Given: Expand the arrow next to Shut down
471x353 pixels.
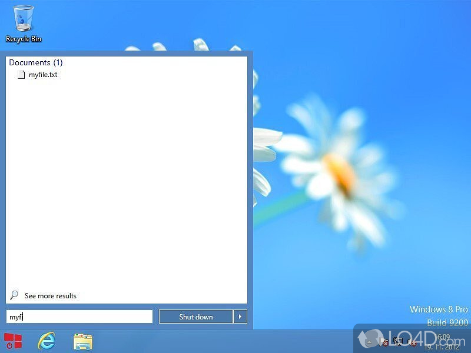Looking at the screenshot, I should (240, 317).
